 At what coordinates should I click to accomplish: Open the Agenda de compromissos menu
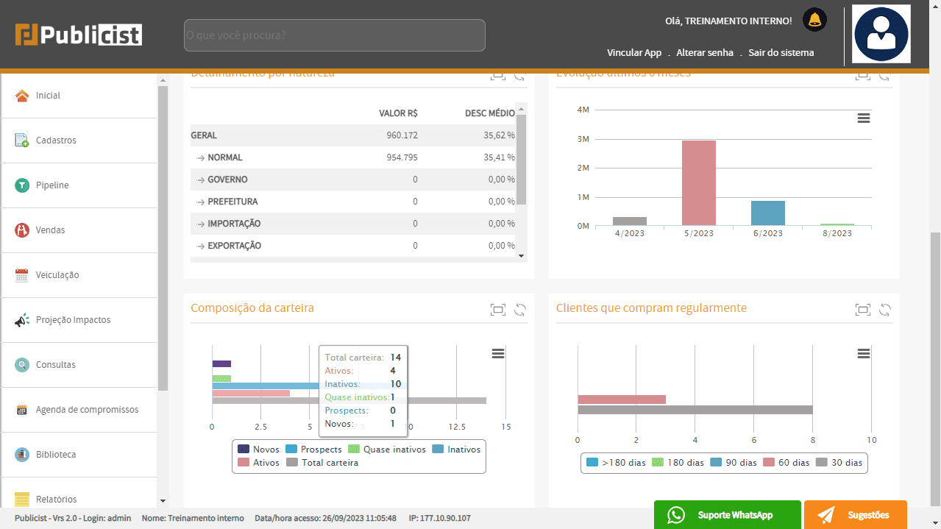point(87,410)
